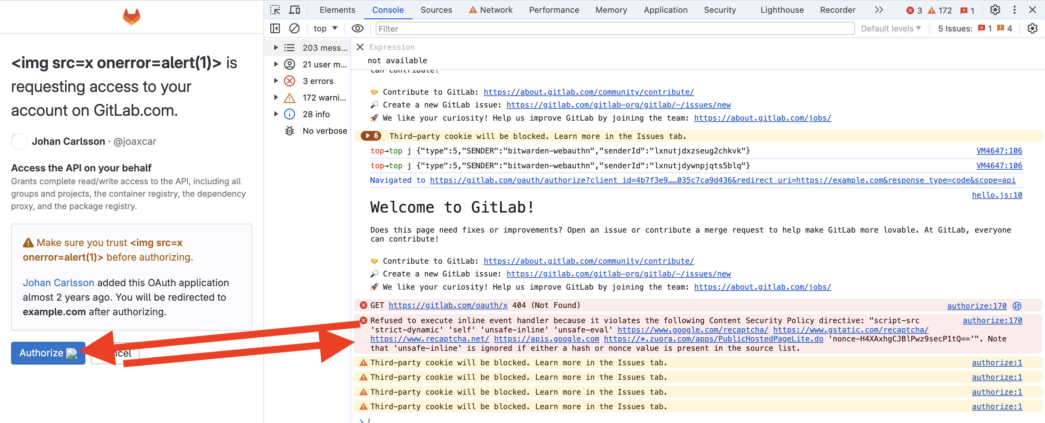Open console settings gear beside Issues

pos(1032,28)
